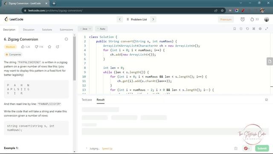Switch to the Solutions tab
The image size is (273, 154).
tap(47, 30)
